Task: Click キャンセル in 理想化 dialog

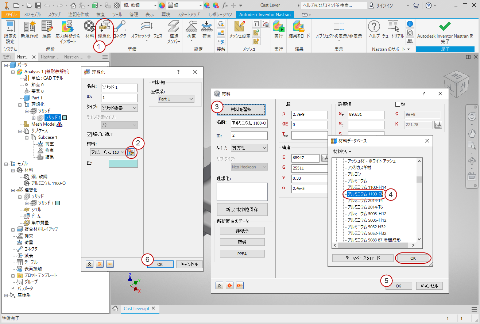Action: coord(189,264)
